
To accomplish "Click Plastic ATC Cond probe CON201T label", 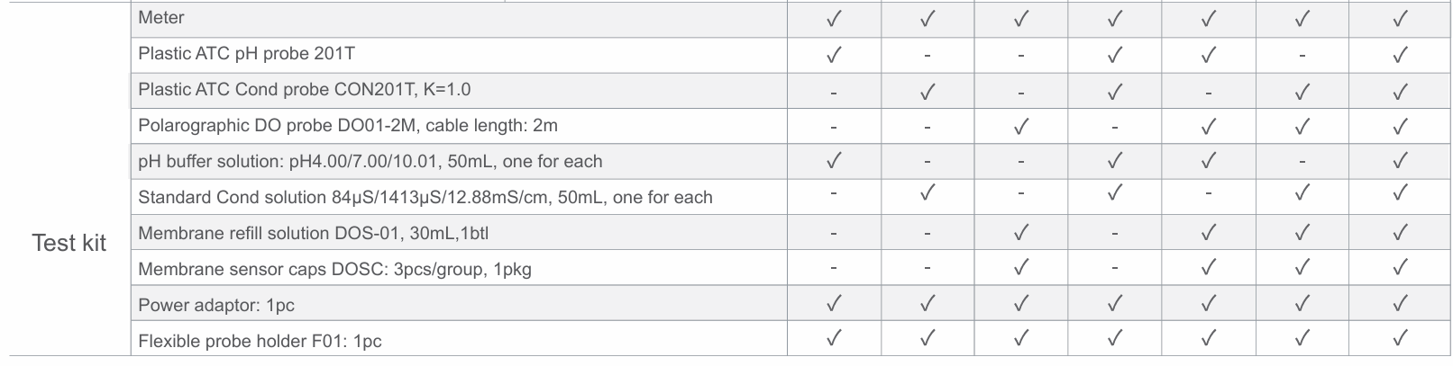I will [x=304, y=90].
